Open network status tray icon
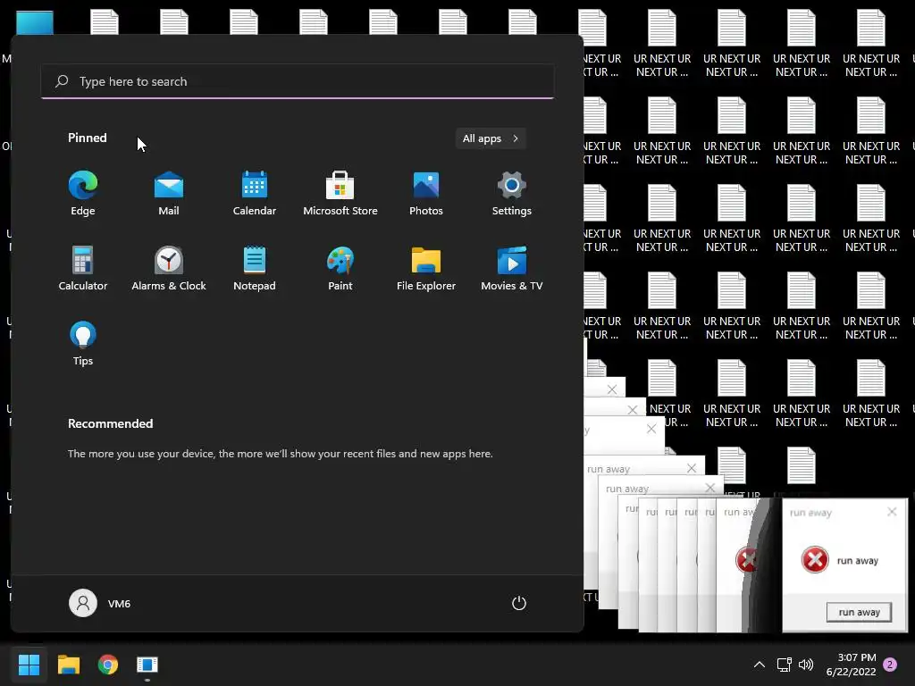The width and height of the screenshot is (915, 686). 784,665
